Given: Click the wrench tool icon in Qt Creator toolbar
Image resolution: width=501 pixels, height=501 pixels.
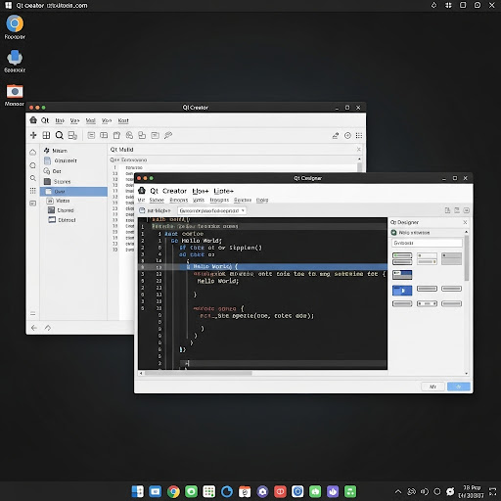Looking at the screenshot, I should coord(168,135).
